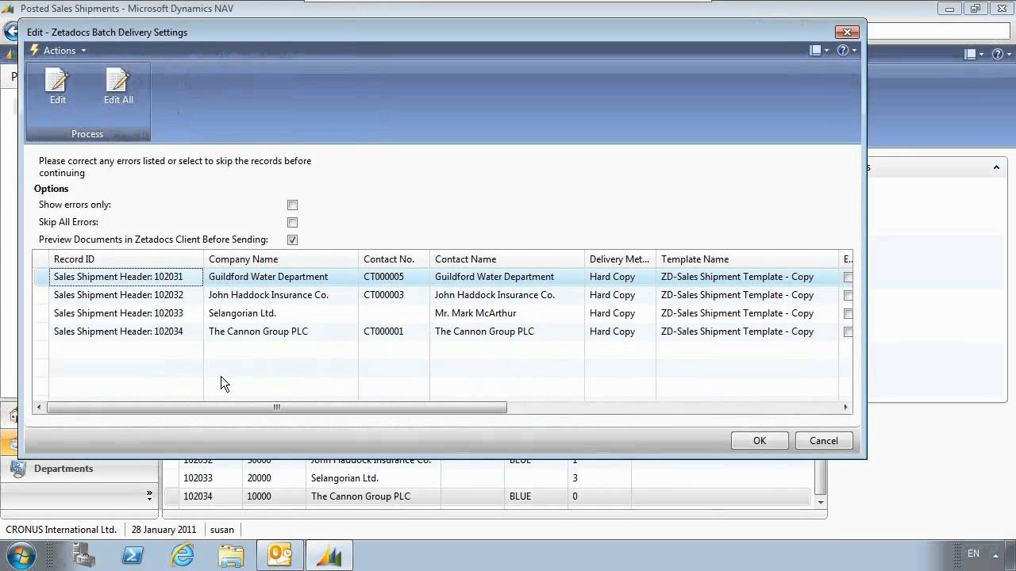Click Hard Copy delivery method for row 102031

[x=620, y=277]
